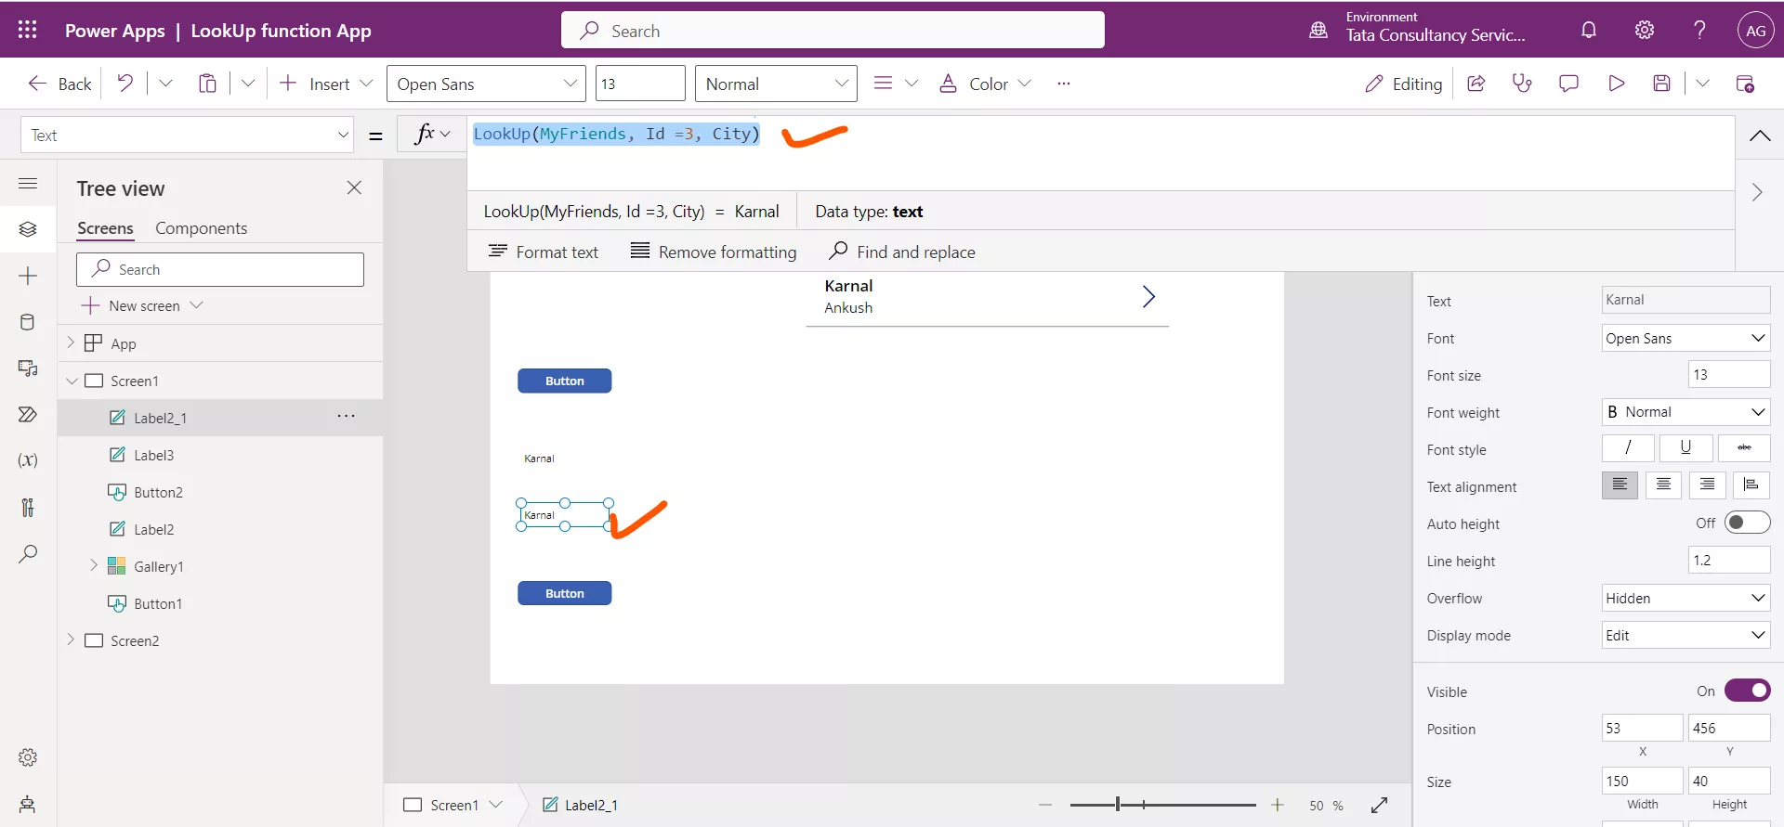This screenshot has height=827, width=1784.
Task: Open the Variables (x) icon in sidebar
Action: [28, 460]
